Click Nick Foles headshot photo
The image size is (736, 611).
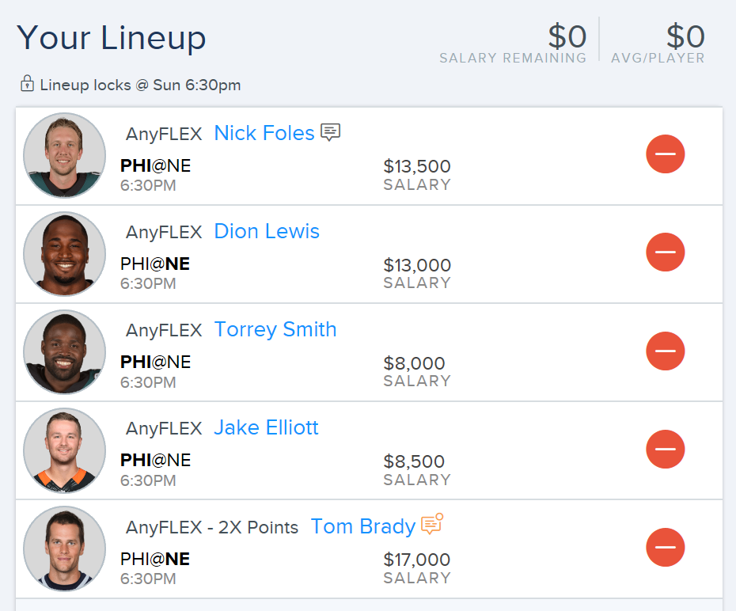65,155
